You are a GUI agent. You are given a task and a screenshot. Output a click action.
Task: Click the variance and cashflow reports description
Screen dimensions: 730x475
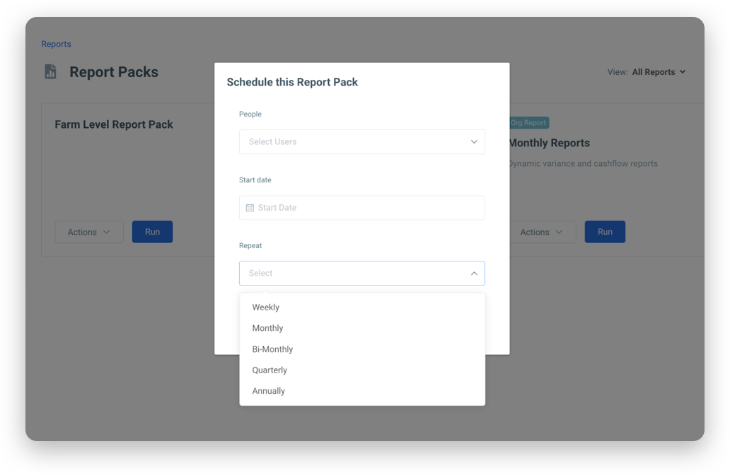[584, 164]
